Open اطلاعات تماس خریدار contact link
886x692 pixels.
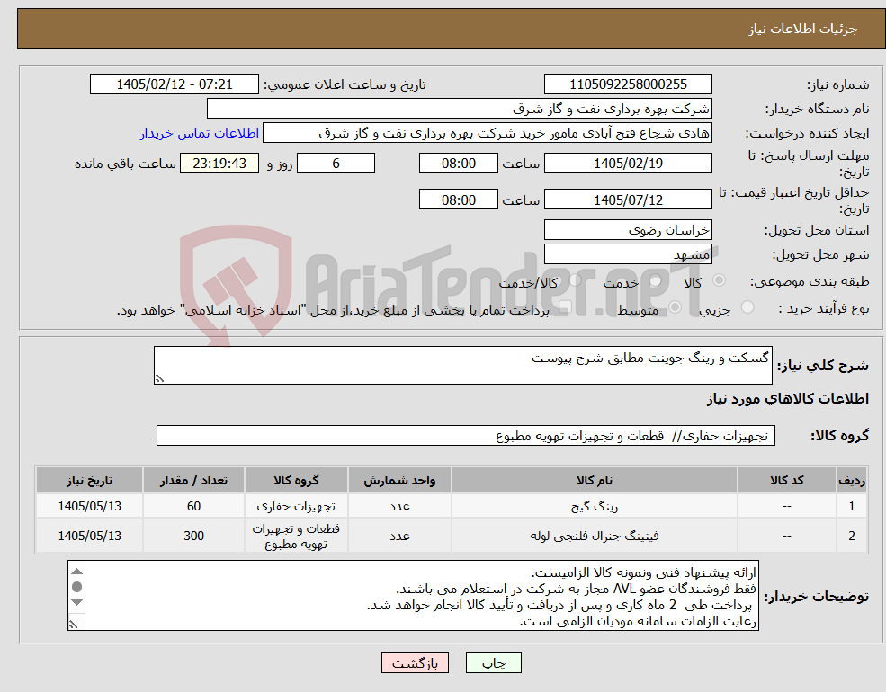200,133
